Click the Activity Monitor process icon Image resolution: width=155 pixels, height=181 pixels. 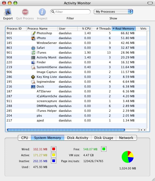pos(33,57)
